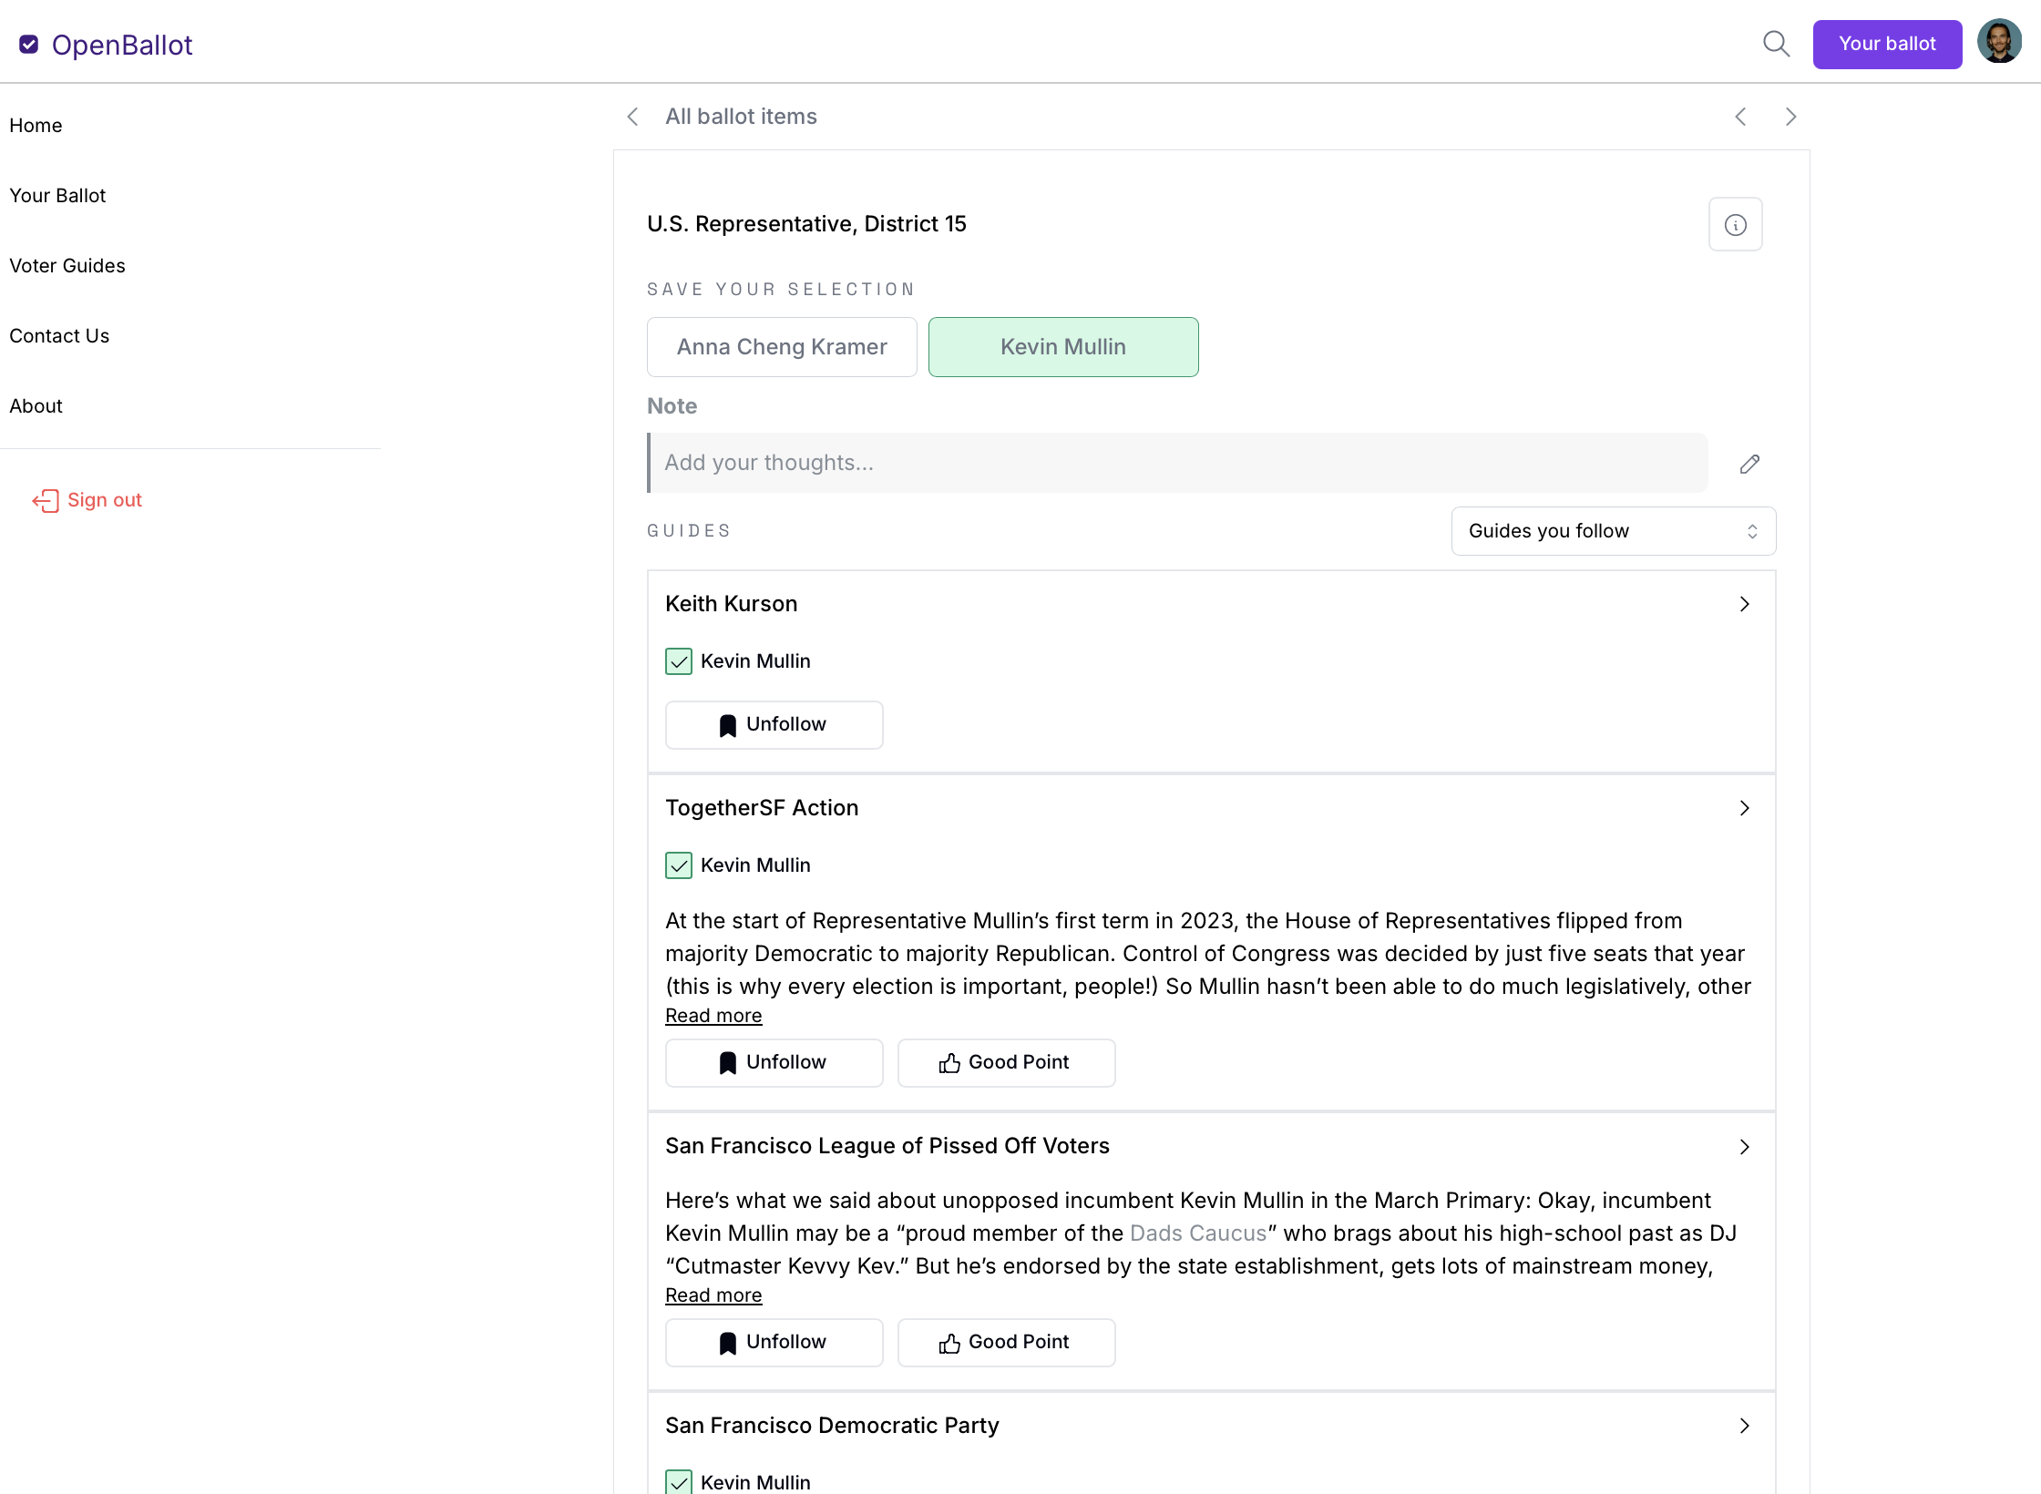The image size is (2041, 1494).
Task: Open the Dads Caucus link
Action: tap(1198, 1233)
